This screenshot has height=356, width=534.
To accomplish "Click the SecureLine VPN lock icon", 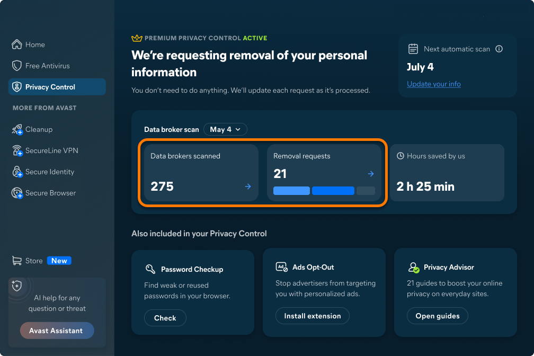I will (17, 150).
